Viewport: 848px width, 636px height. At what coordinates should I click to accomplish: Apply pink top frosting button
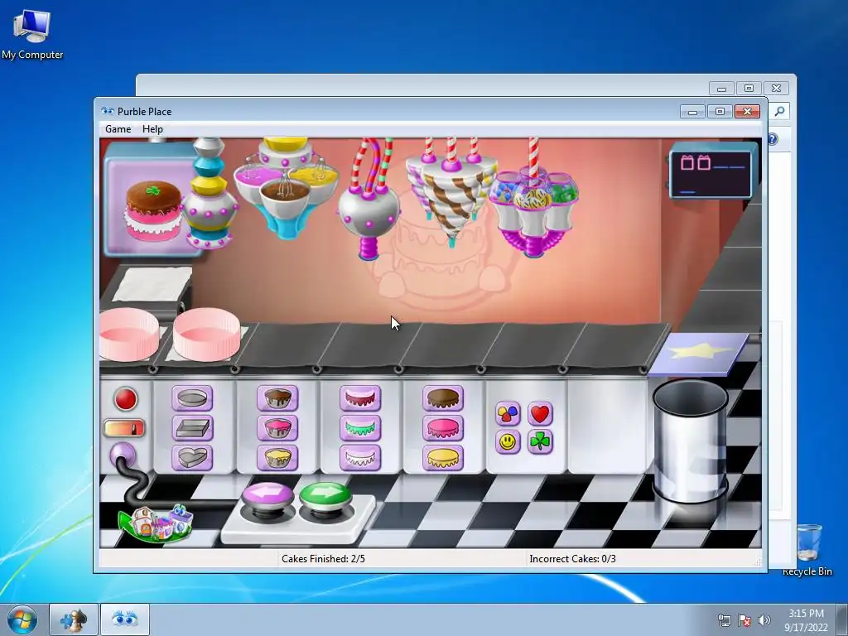tap(443, 428)
